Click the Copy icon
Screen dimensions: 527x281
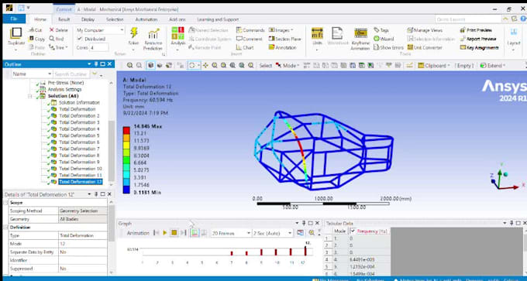click(x=32, y=39)
